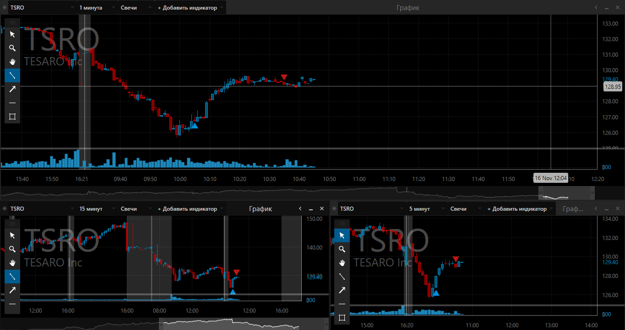Click the red sell triangle marker in the 1 минута chart

pyautogui.click(x=284, y=77)
